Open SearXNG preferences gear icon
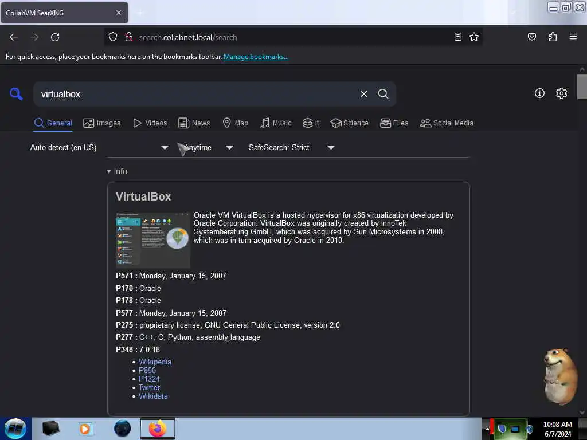 (x=561, y=93)
